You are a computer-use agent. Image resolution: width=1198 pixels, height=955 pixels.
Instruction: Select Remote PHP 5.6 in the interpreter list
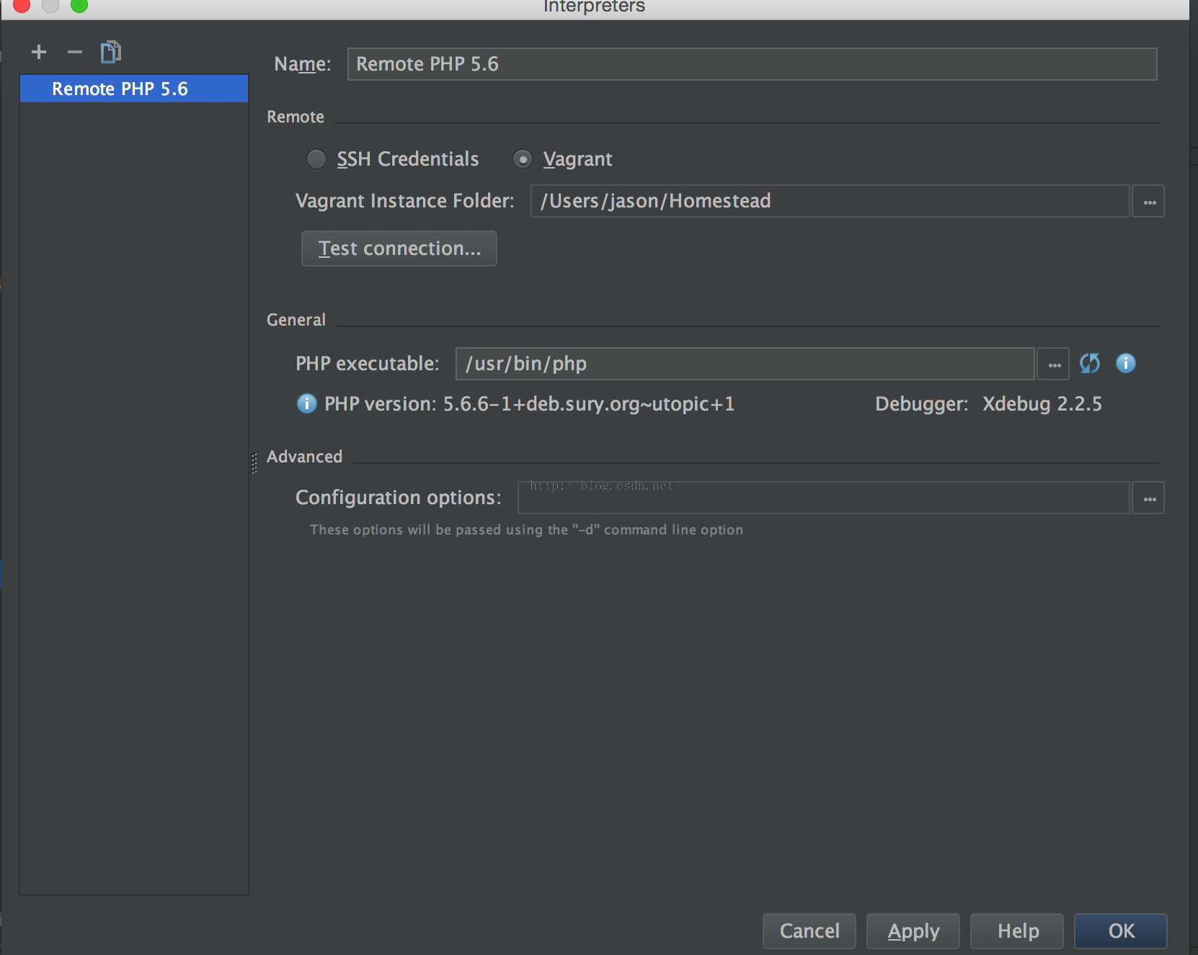(134, 89)
